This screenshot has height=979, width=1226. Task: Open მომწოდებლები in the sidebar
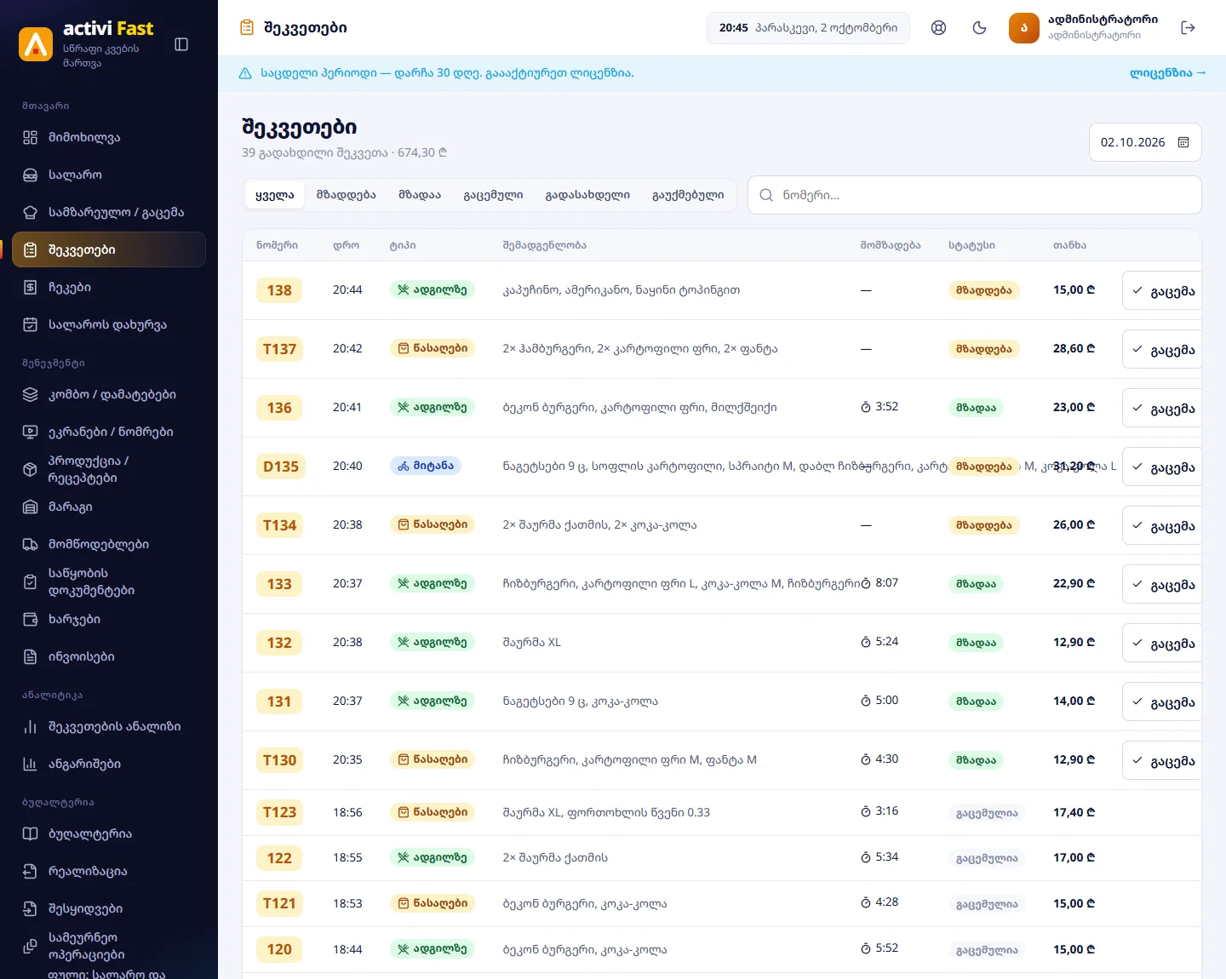coord(109,544)
